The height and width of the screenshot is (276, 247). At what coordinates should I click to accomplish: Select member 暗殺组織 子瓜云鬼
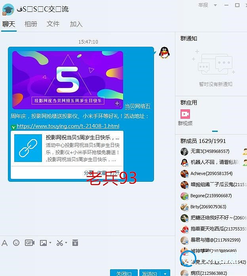pyautogui.click(x=218, y=184)
